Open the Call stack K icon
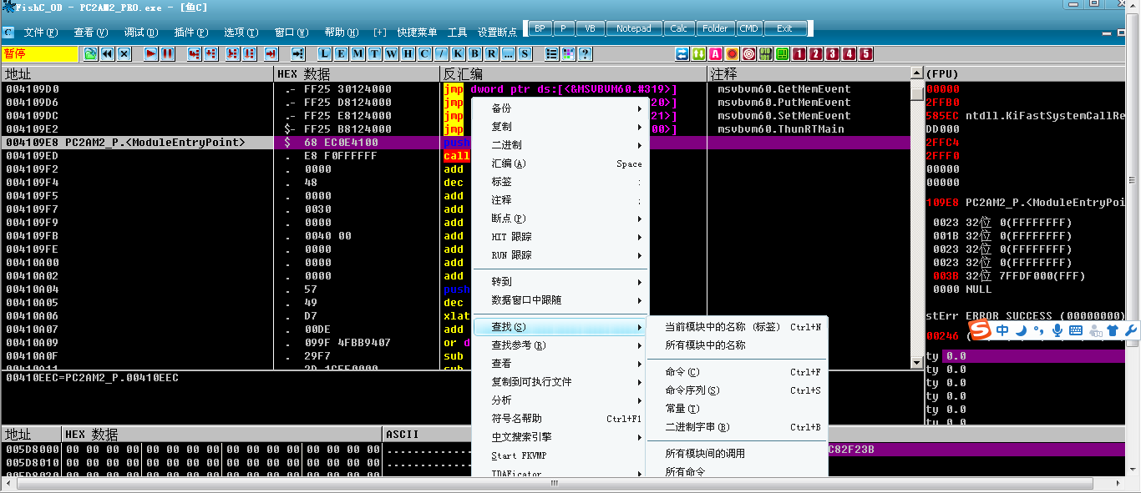 (458, 53)
